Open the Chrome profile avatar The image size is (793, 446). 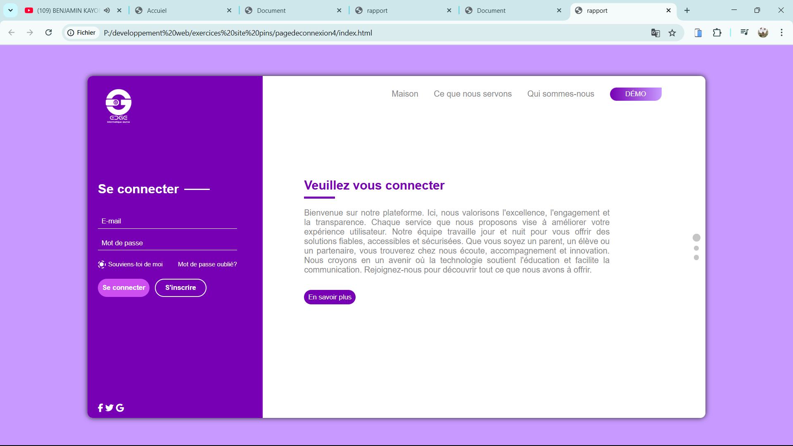763,33
